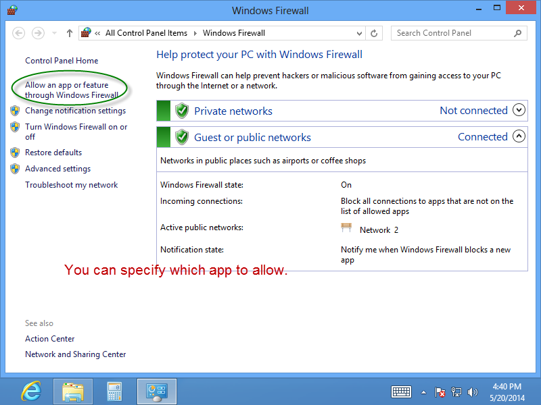
Task: Minimize the Windows Firewall window
Action: click(x=479, y=8)
